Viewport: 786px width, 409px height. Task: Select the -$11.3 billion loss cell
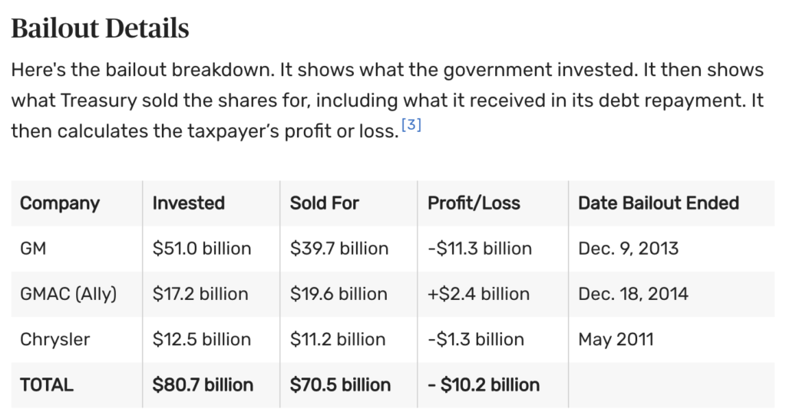[x=479, y=249]
